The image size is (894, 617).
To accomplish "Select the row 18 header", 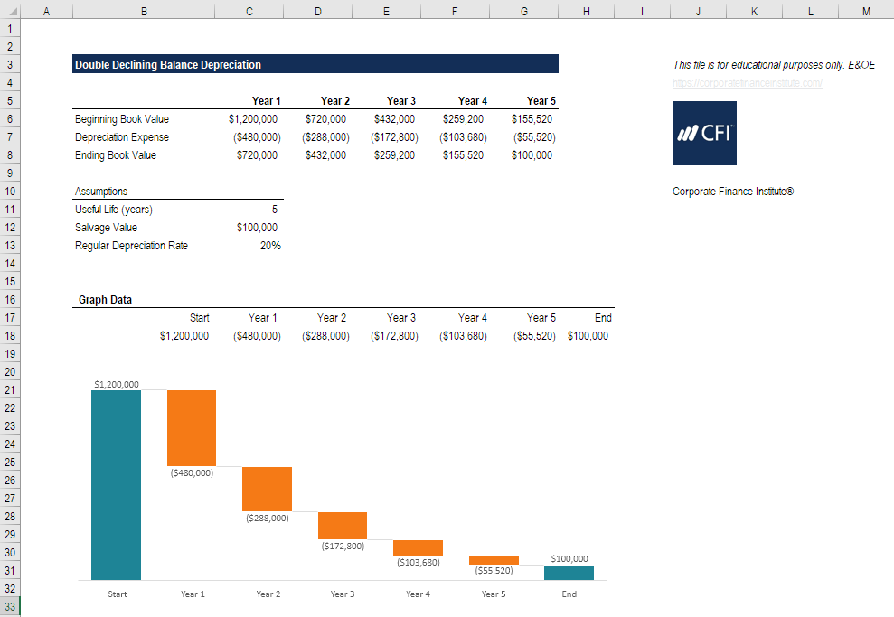I will 10,335.
